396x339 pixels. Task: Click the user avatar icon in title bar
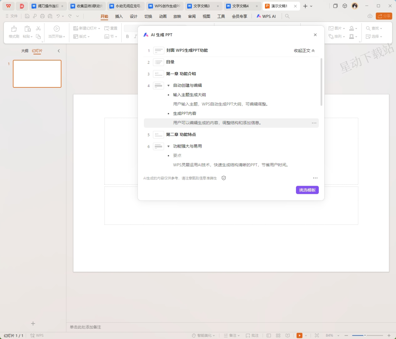(355, 6)
